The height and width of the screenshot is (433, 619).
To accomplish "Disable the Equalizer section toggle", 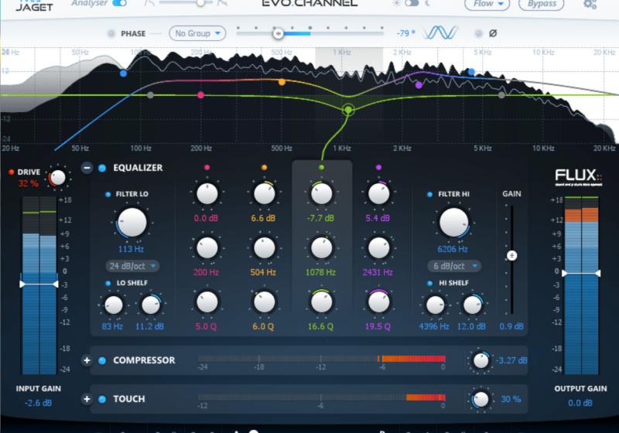I will tap(102, 168).
